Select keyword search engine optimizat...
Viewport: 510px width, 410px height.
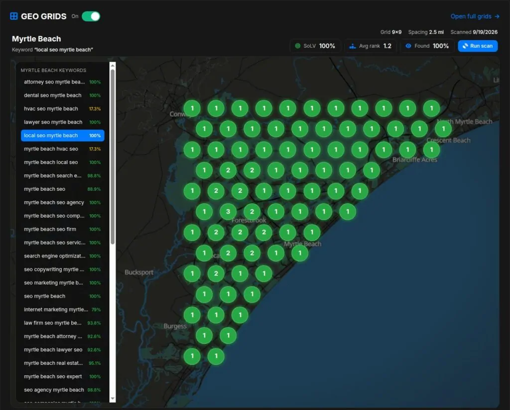62,256
